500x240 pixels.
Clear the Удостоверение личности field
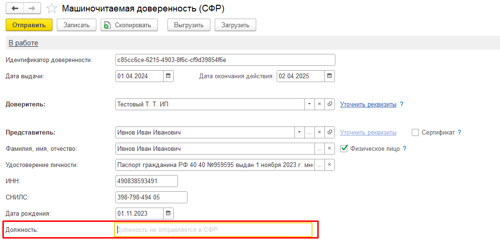[x=329, y=165]
